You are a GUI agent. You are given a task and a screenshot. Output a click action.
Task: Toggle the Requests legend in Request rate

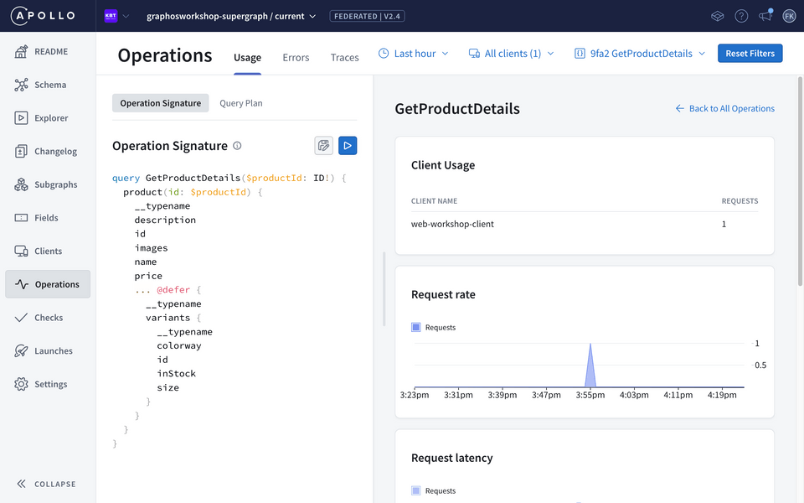(433, 328)
